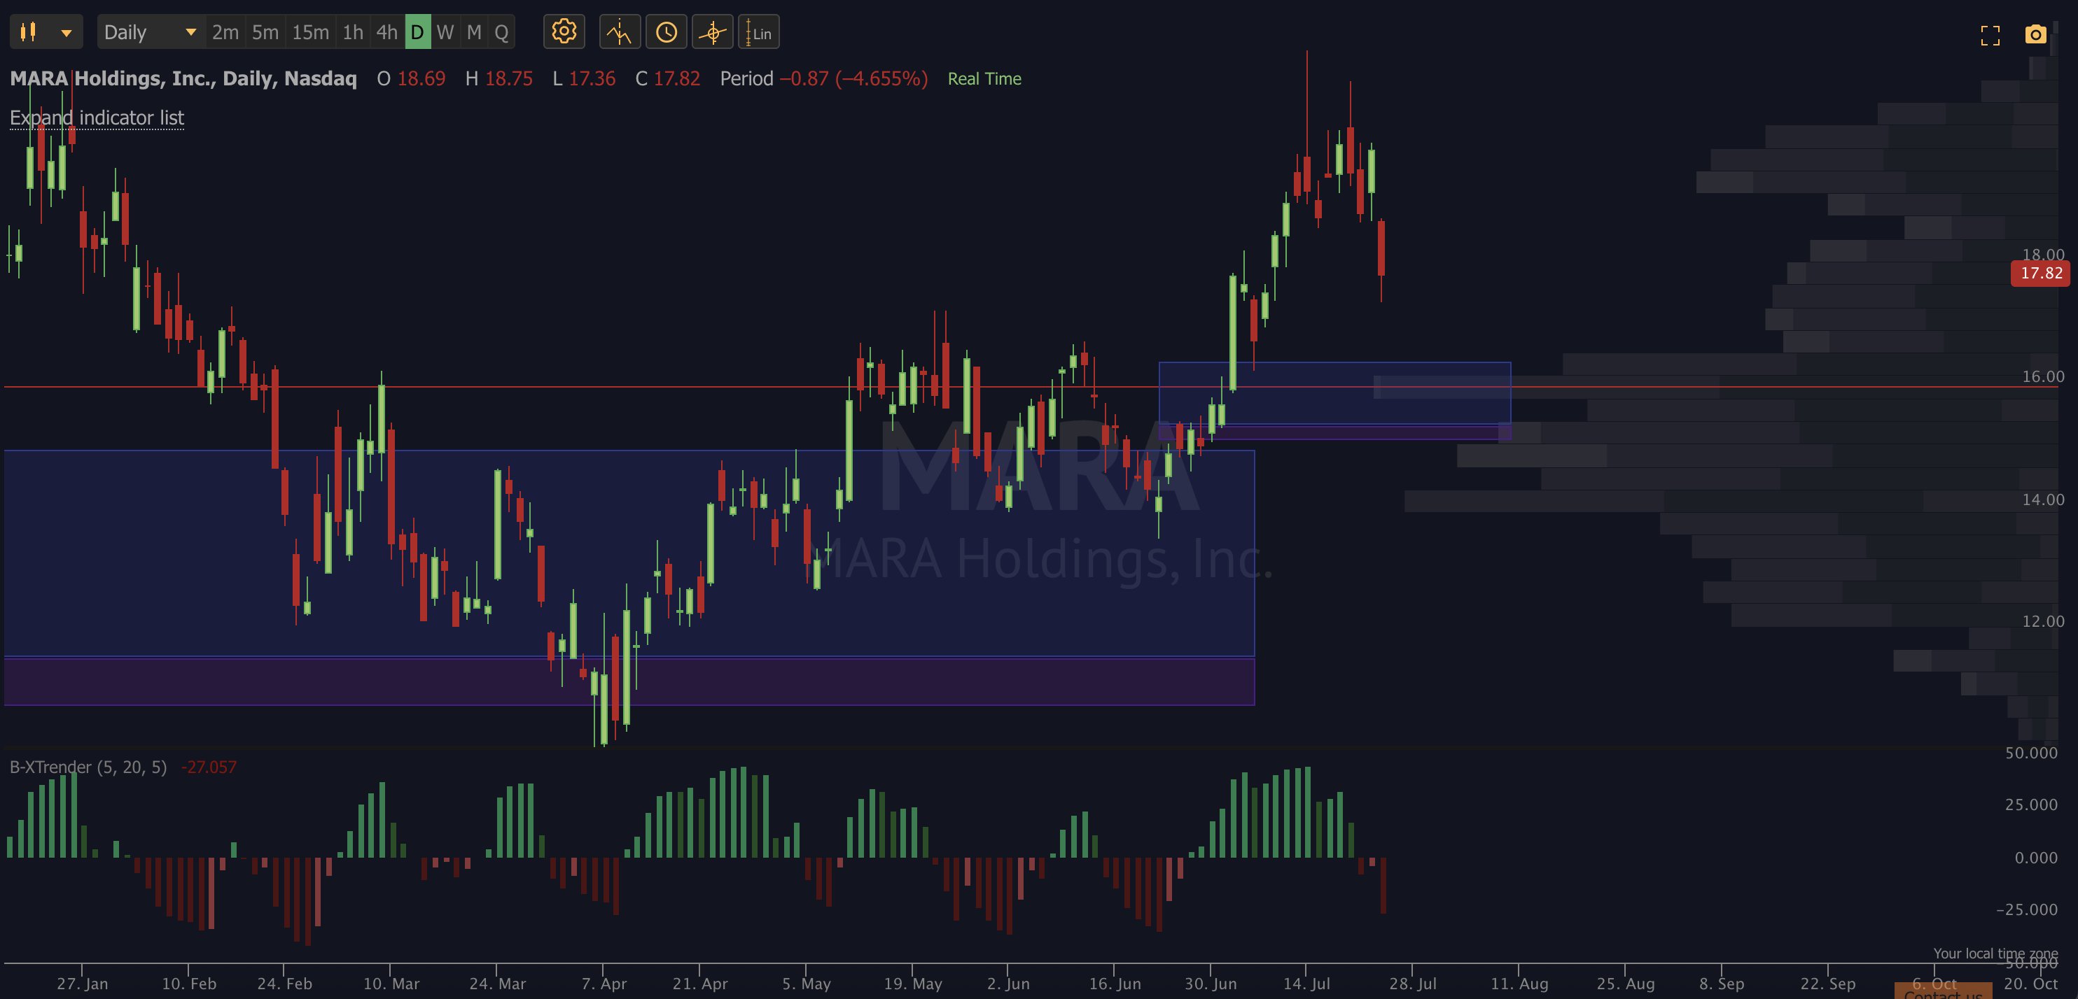Screen dimensions: 2078x999
Task: Click the Contact us button
Action: click(x=1942, y=991)
